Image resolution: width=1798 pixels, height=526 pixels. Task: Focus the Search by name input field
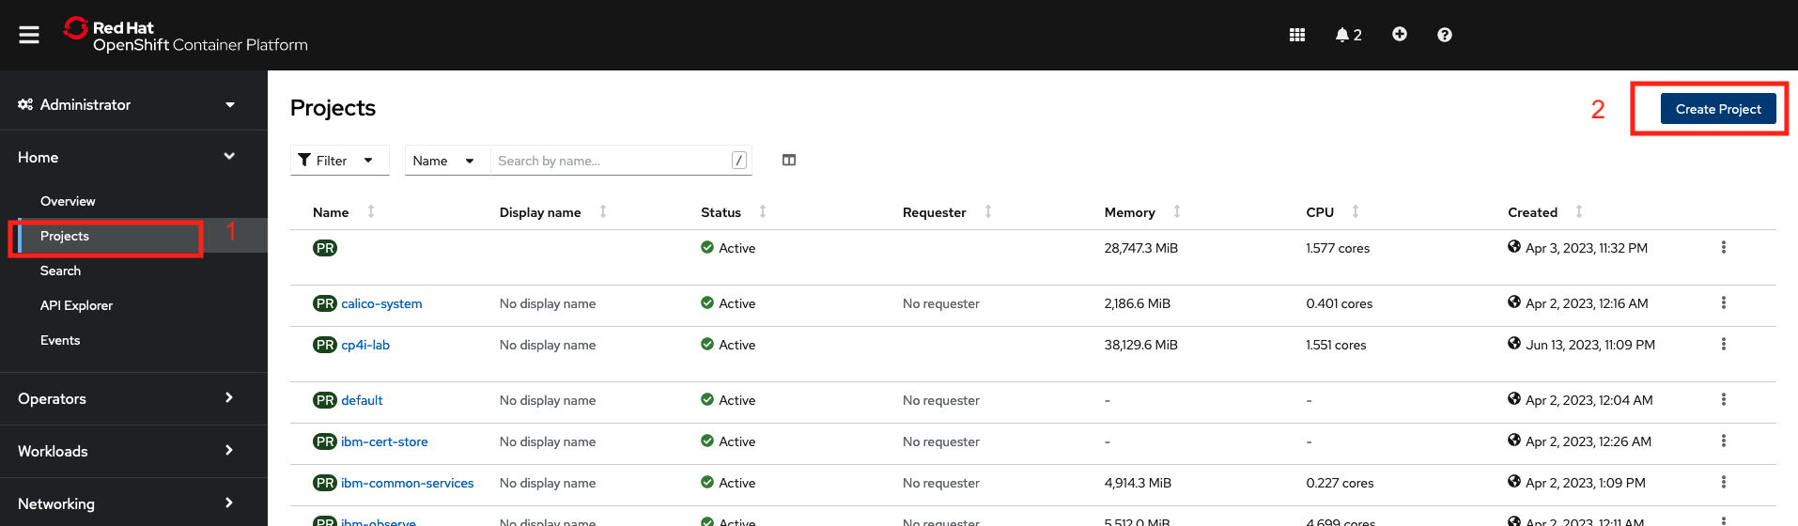pos(621,161)
